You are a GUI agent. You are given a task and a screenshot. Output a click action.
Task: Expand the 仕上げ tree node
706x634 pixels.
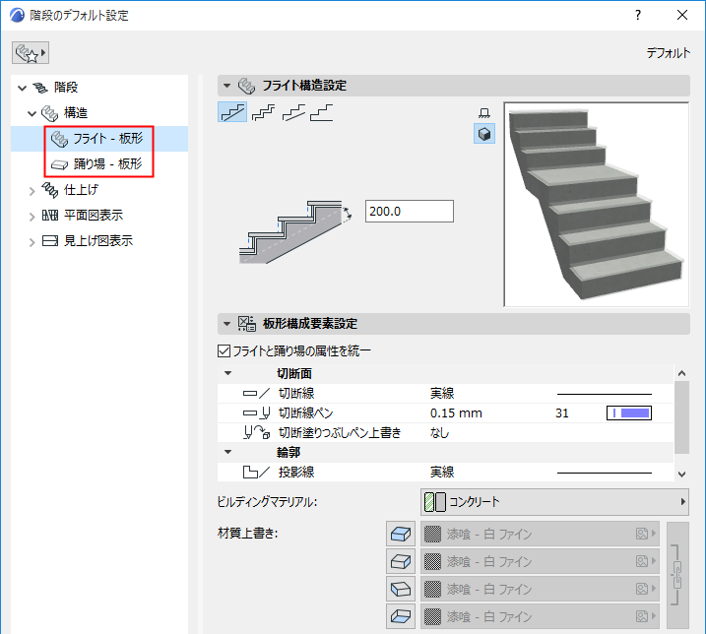pos(32,191)
